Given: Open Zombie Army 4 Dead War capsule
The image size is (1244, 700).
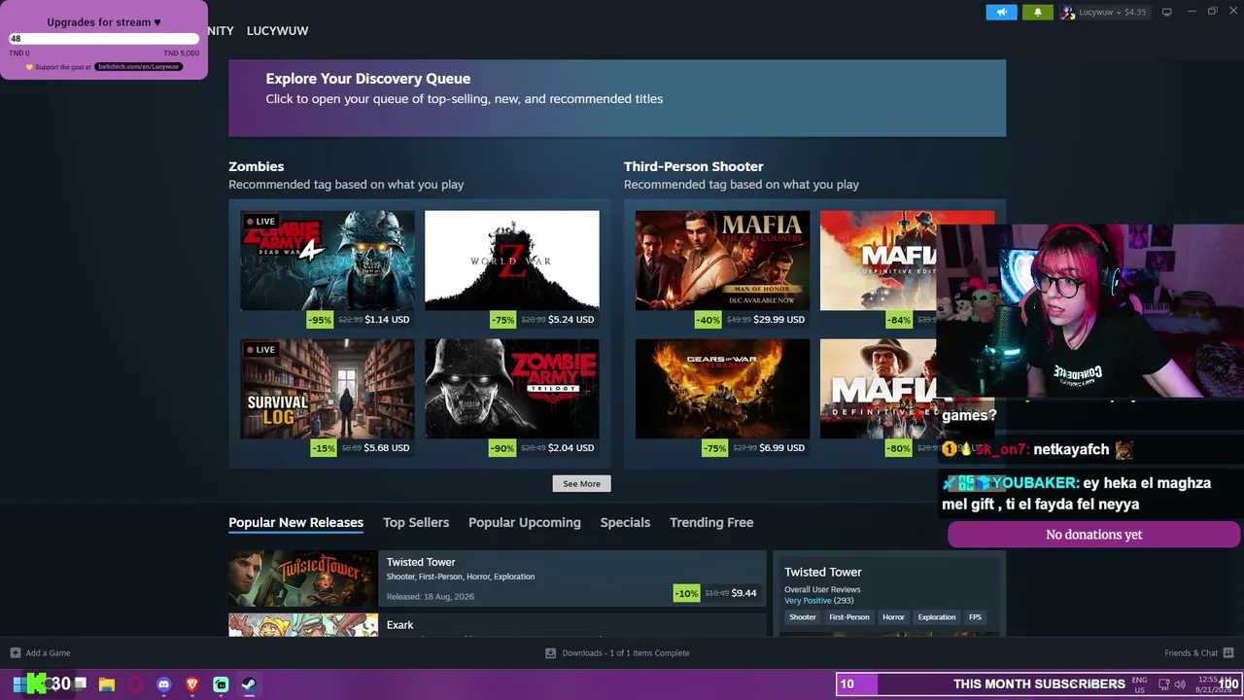Looking at the screenshot, I should click(x=328, y=261).
